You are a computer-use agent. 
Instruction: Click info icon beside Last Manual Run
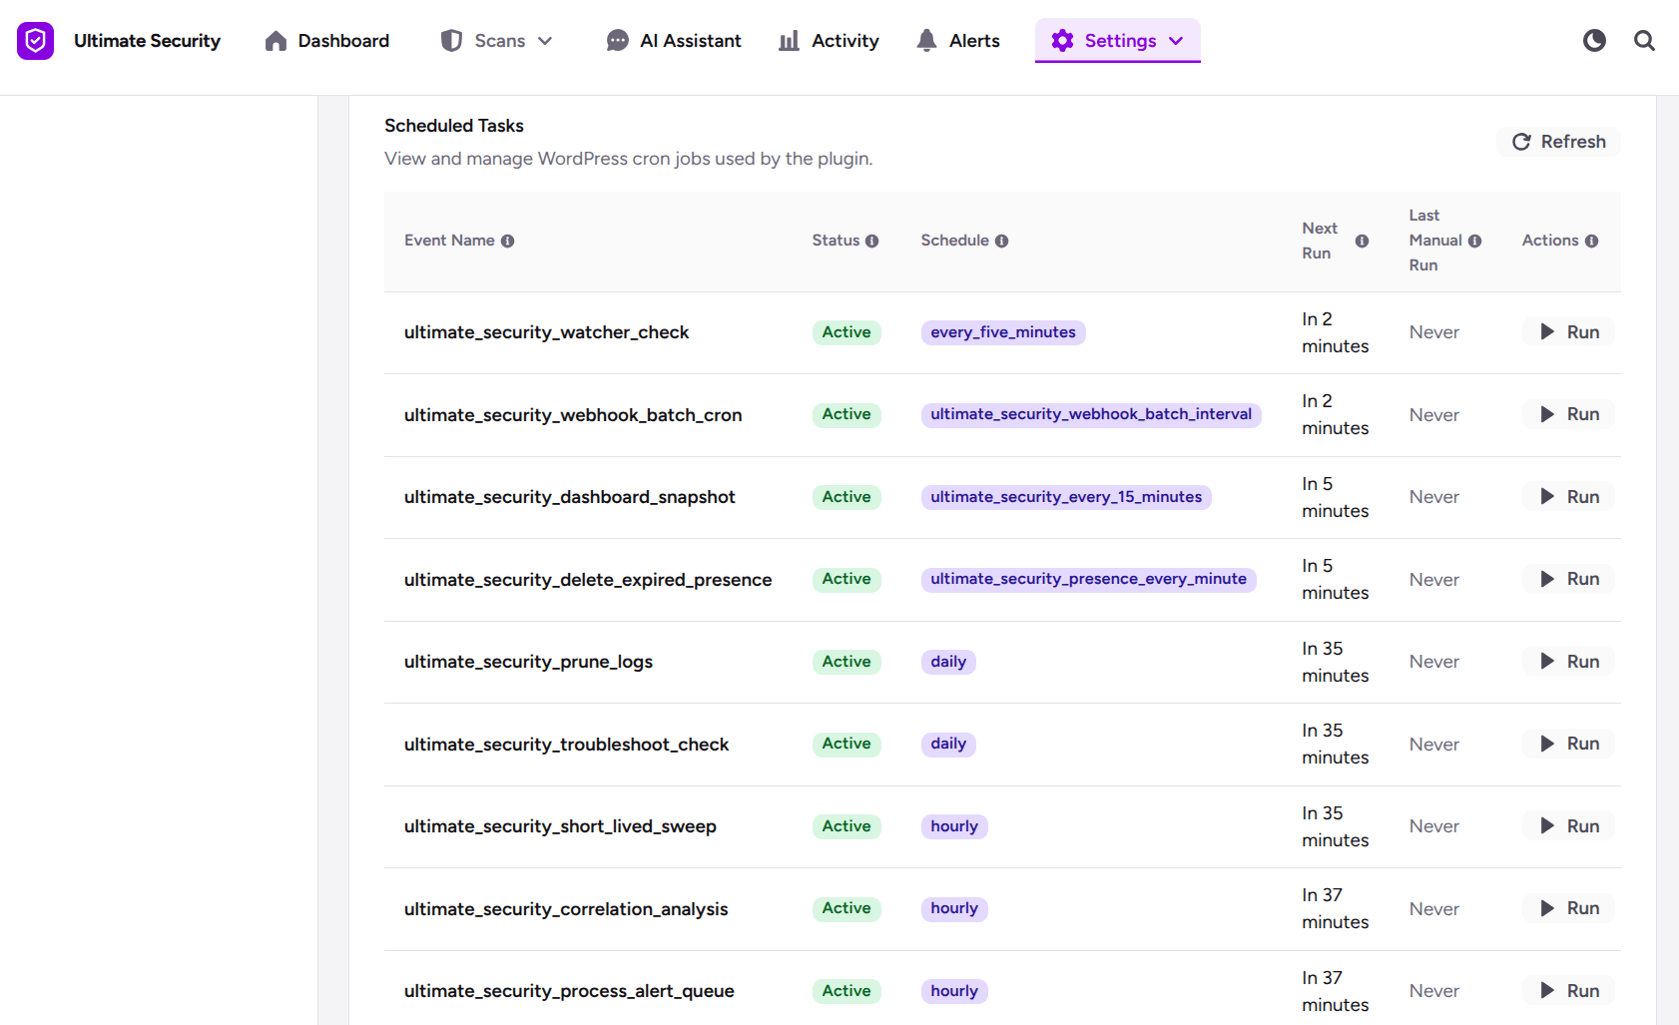tap(1474, 241)
